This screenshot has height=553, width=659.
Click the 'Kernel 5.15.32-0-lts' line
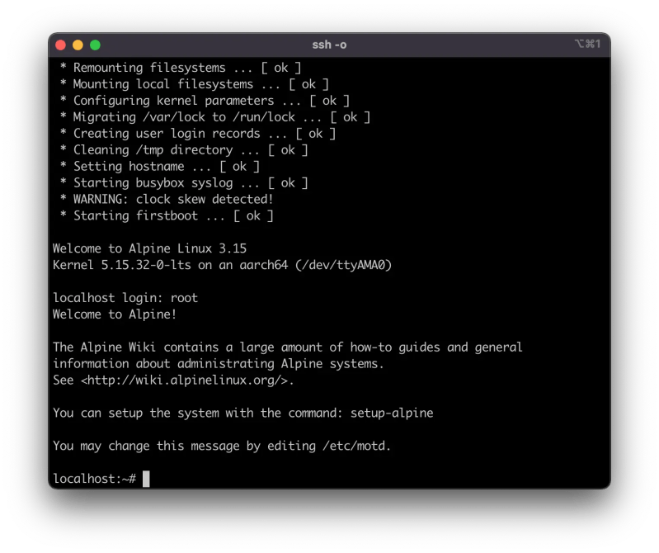[223, 265]
